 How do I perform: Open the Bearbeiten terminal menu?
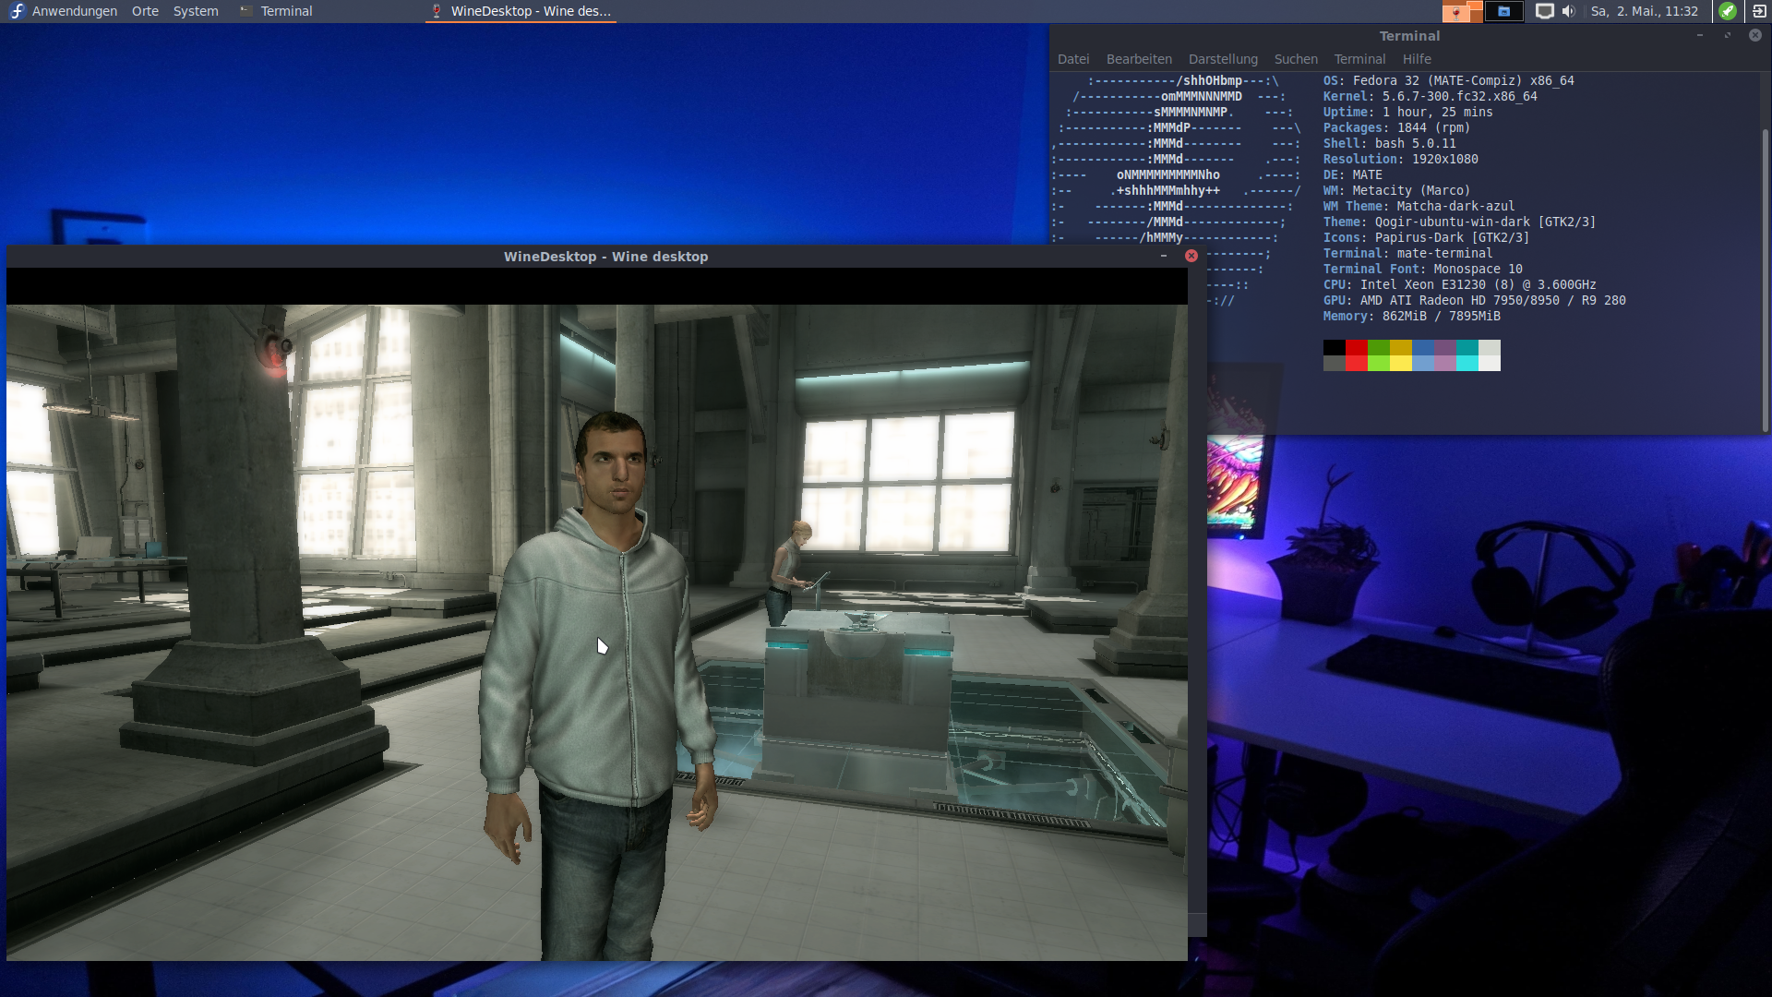pos(1139,59)
